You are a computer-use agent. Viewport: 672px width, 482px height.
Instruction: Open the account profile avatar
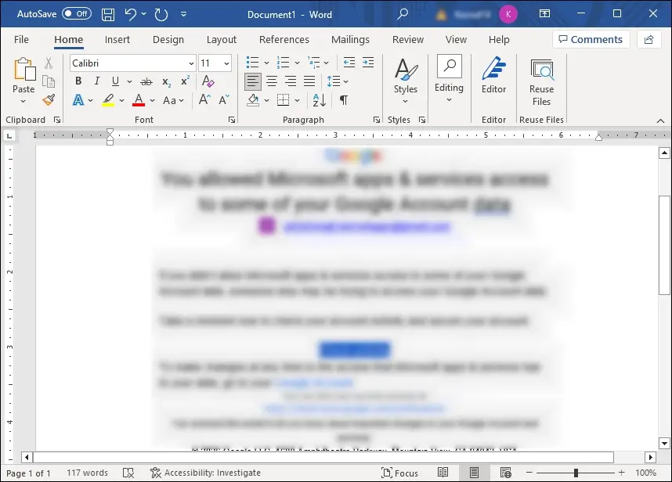pyautogui.click(x=508, y=14)
